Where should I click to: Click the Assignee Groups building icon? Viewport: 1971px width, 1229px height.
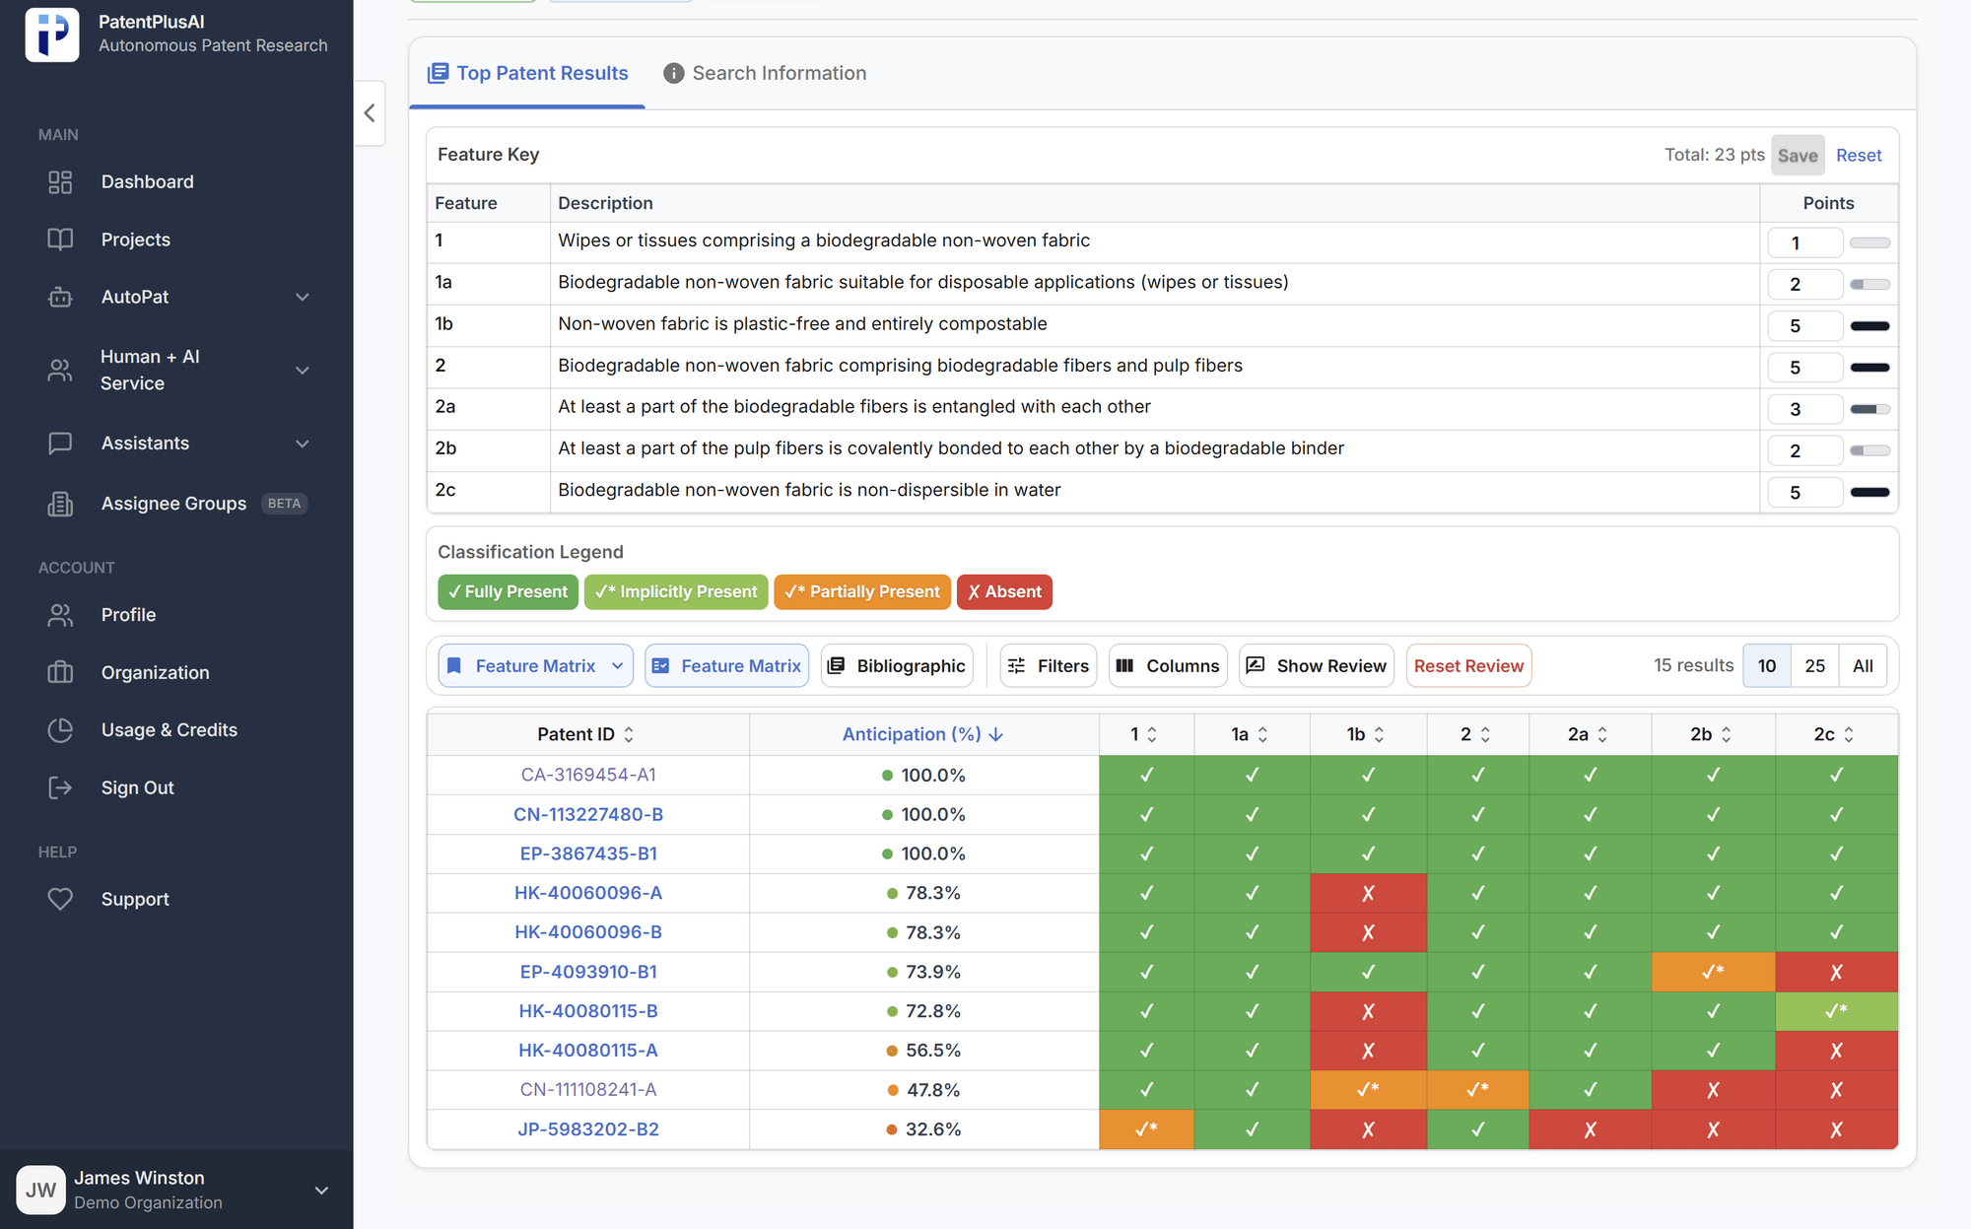[x=60, y=504]
